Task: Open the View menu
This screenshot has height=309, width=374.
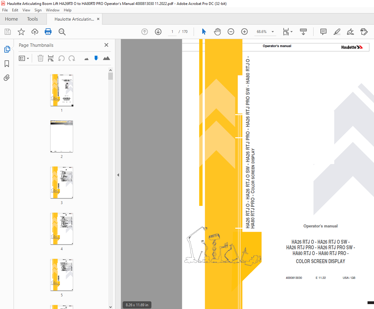Action: point(26,10)
